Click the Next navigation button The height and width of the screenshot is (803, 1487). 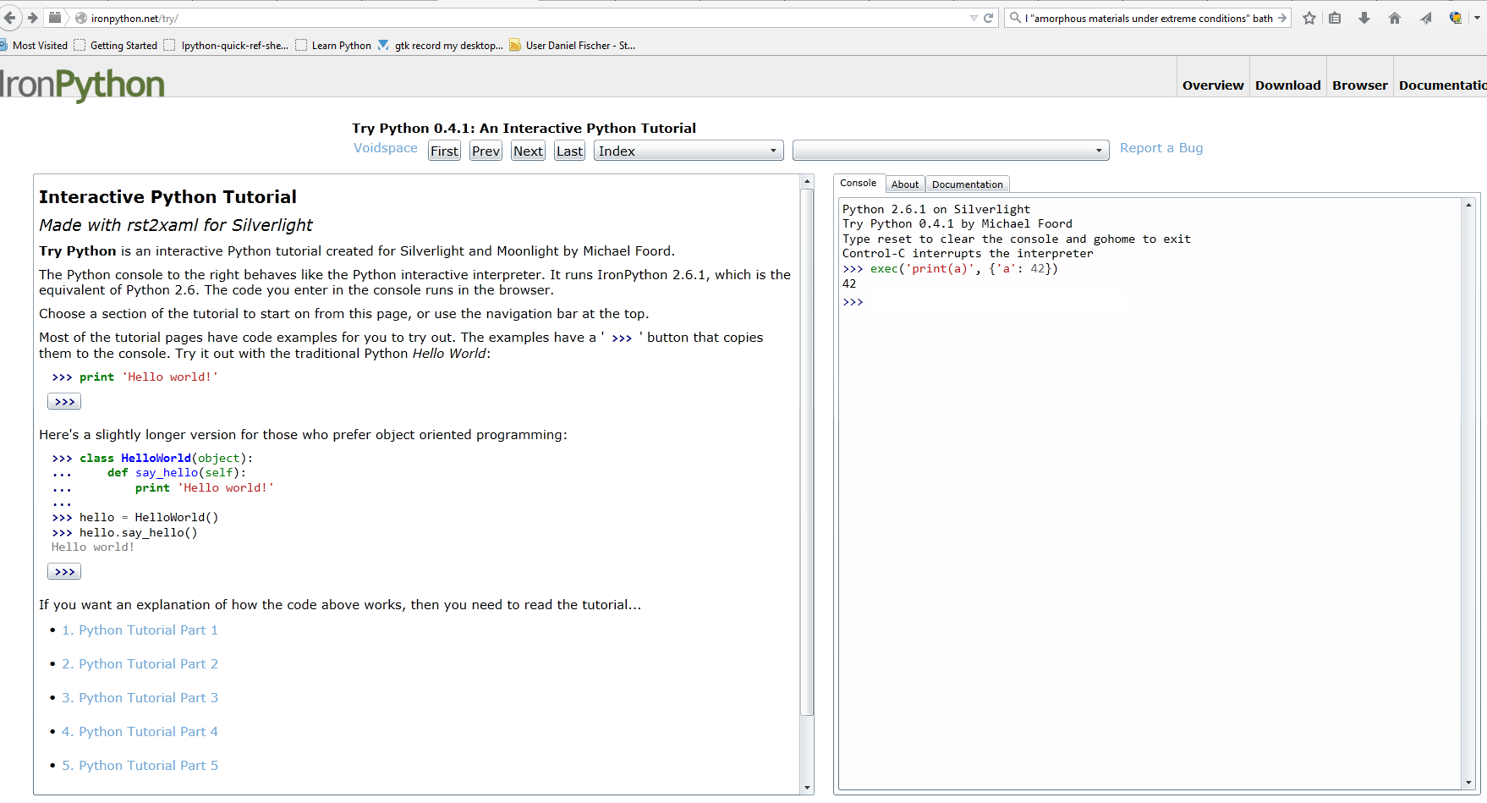click(528, 151)
